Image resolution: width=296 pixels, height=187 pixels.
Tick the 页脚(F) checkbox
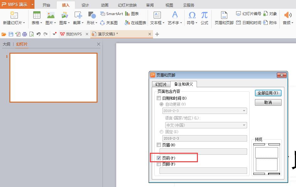159,164
